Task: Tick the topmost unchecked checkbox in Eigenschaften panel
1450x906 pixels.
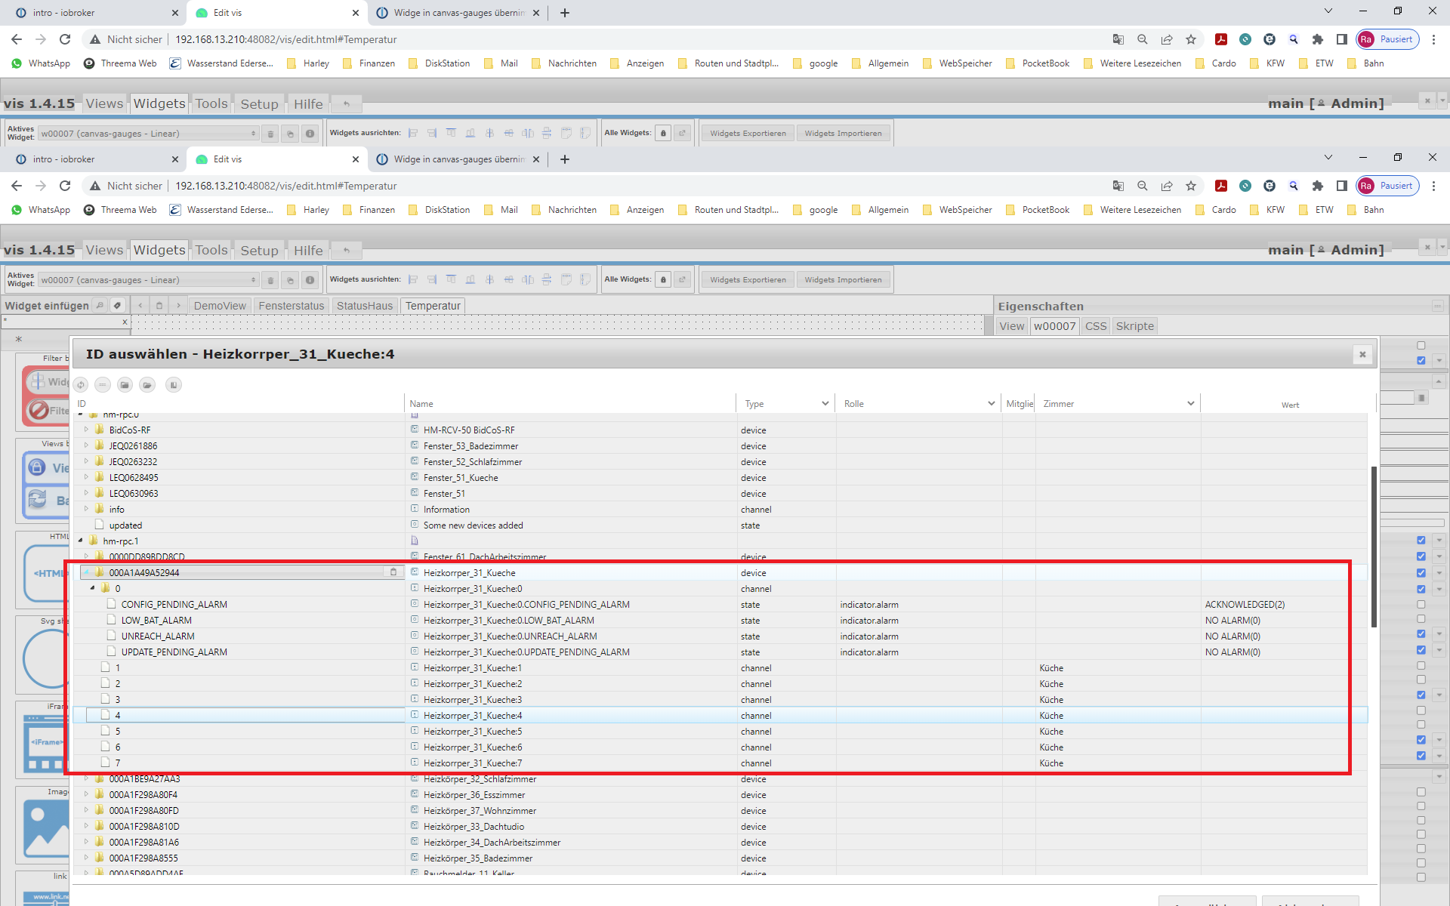Action: (1421, 346)
